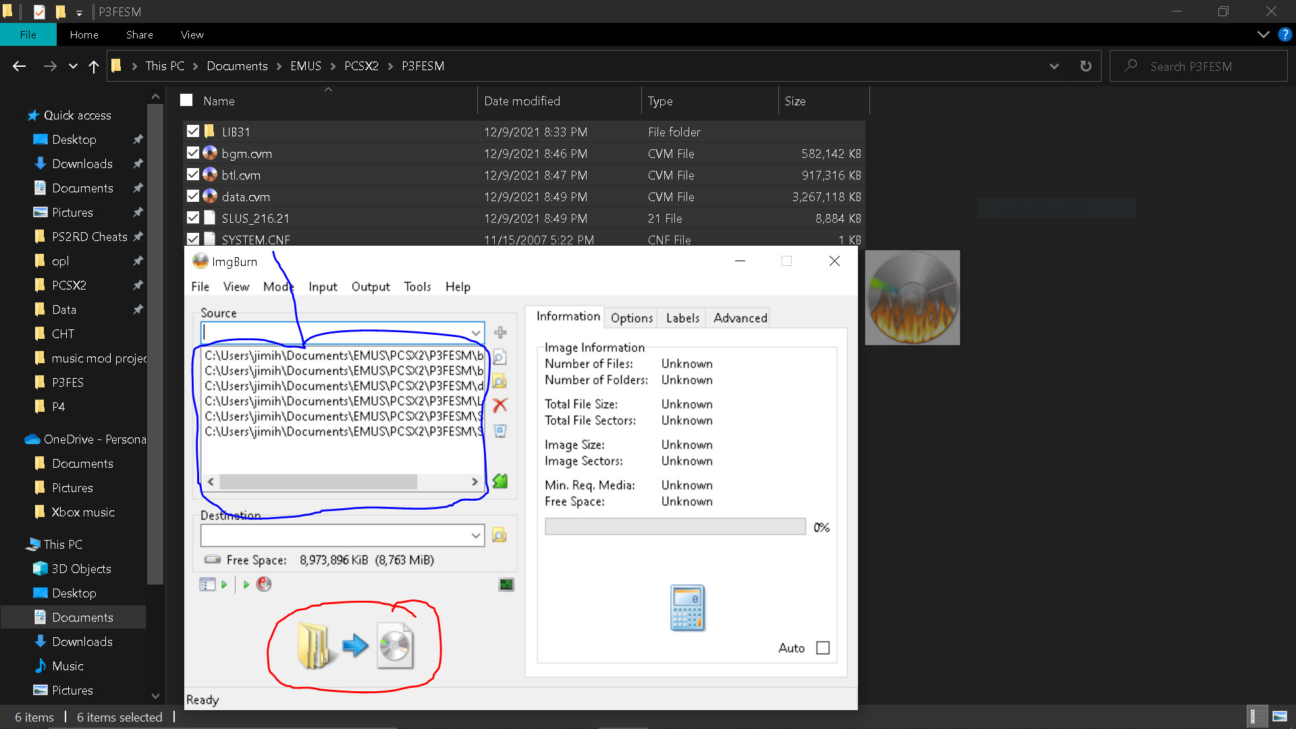Click the red disc output toggle icon
This screenshot has width=1296, height=729.
(264, 584)
